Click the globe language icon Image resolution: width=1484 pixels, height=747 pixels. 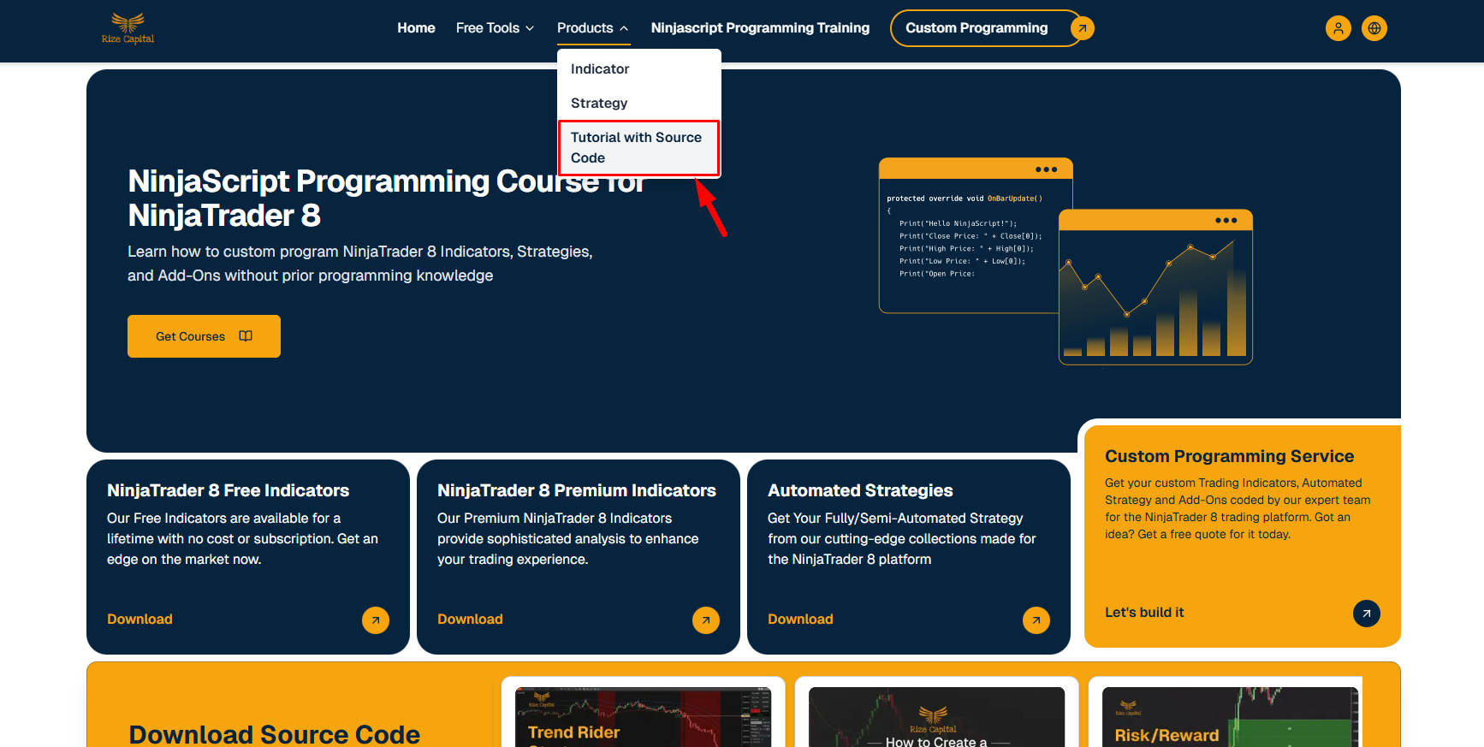pyautogui.click(x=1374, y=28)
